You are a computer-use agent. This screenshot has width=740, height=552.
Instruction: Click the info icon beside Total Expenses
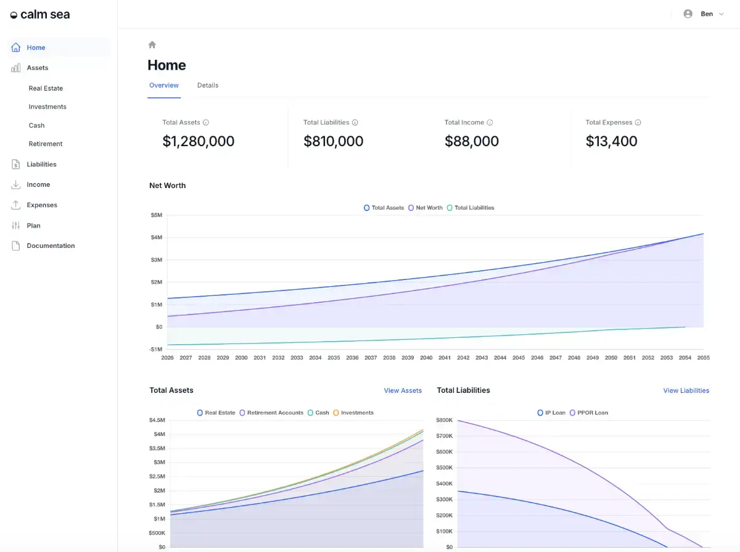point(638,123)
